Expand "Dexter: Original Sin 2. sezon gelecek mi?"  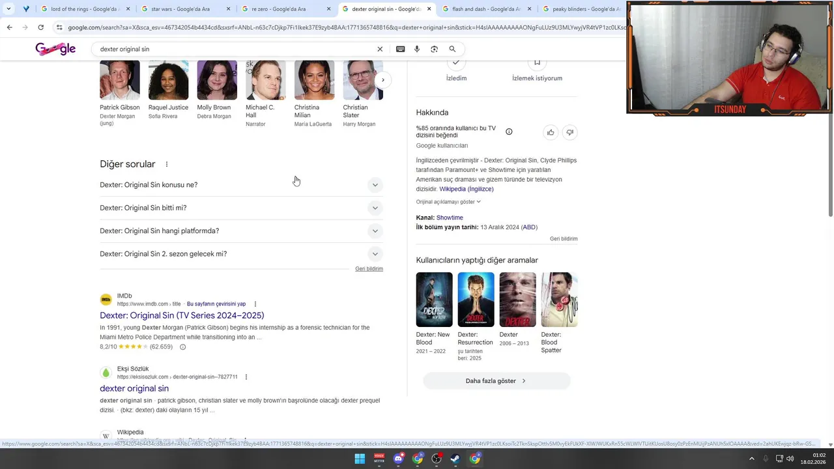tap(241, 254)
